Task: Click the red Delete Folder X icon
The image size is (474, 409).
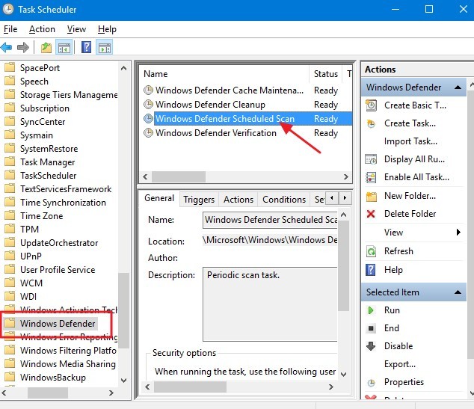Action: (372, 214)
